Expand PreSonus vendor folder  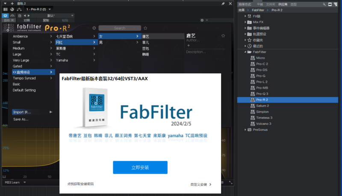245,130
